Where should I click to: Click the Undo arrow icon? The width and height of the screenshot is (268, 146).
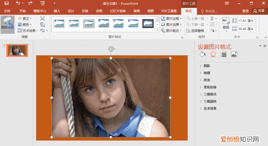(x=18, y=3)
